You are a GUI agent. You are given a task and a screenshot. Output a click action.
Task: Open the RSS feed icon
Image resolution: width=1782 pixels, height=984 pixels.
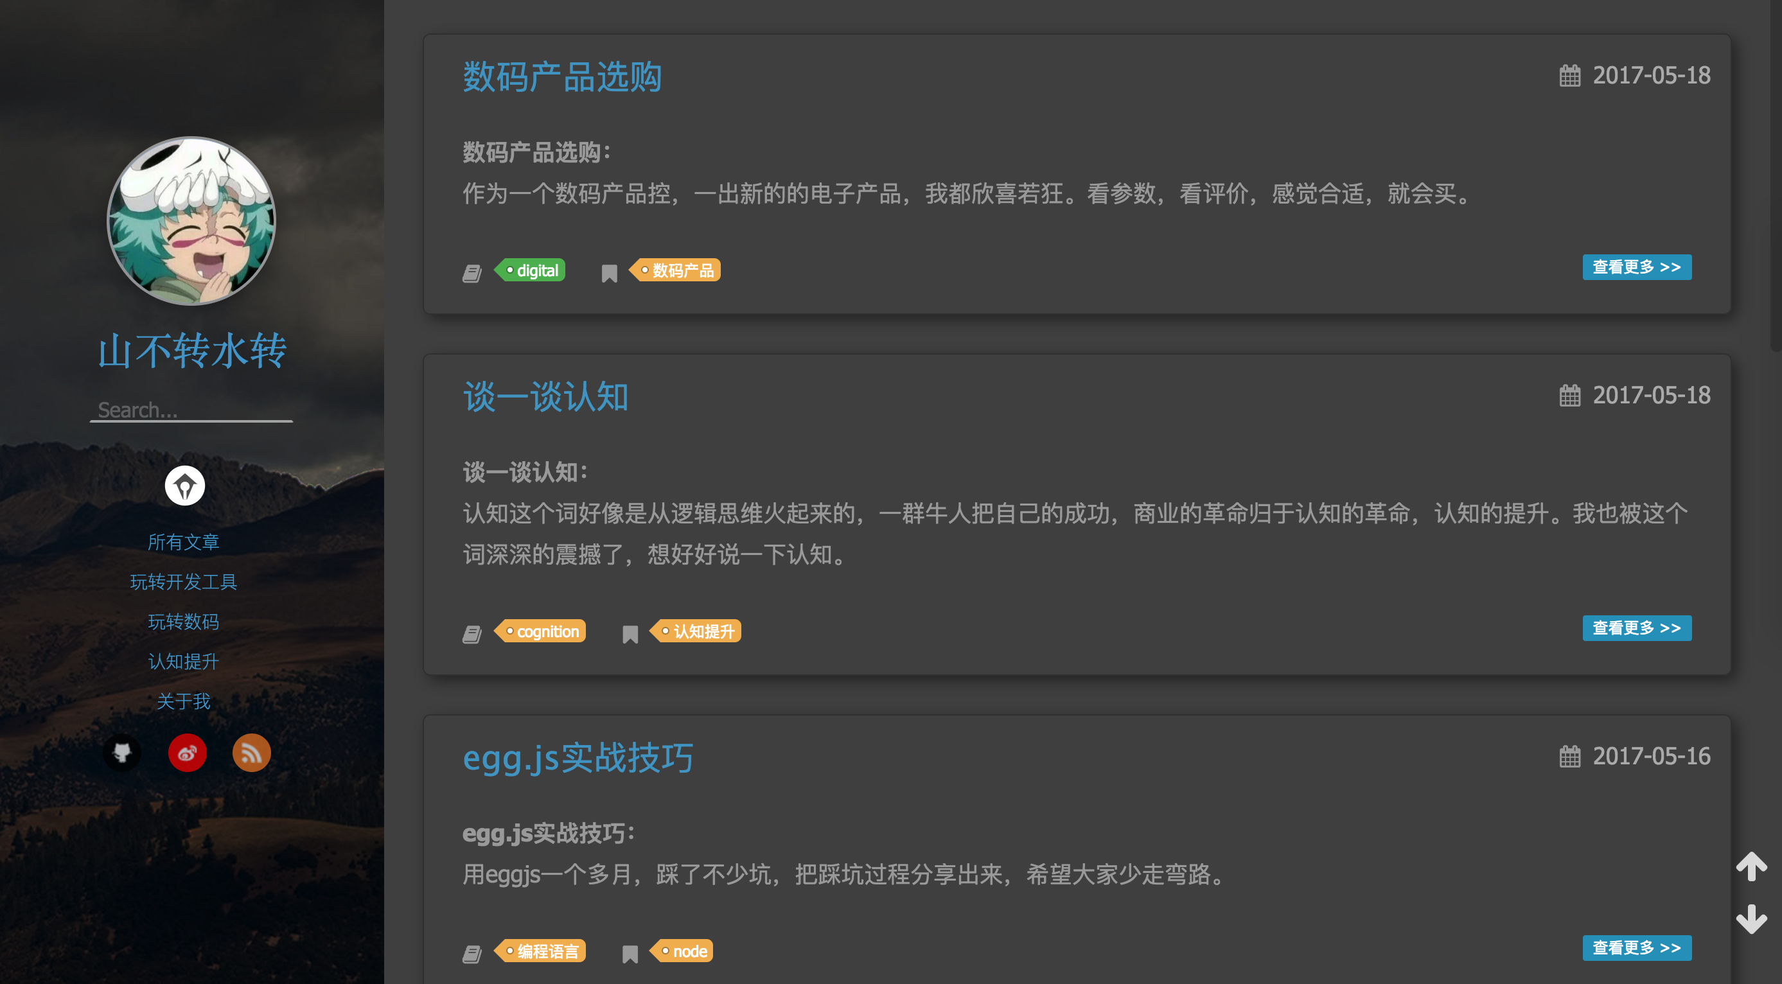(251, 752)
